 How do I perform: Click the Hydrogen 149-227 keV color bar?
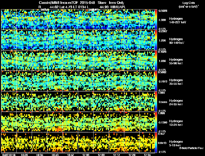156,20
